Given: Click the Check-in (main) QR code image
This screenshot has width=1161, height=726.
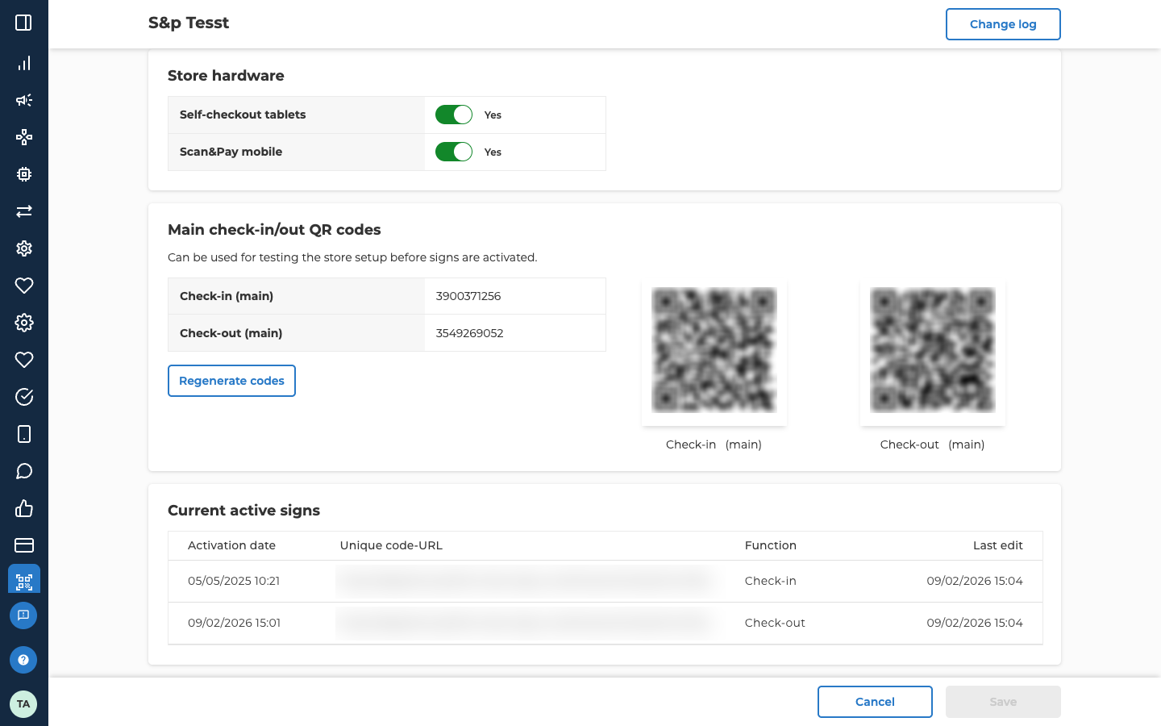Looking at the screenshot, I should (714, 350).
